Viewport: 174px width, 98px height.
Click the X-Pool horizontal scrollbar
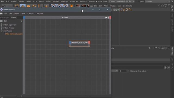9,96
